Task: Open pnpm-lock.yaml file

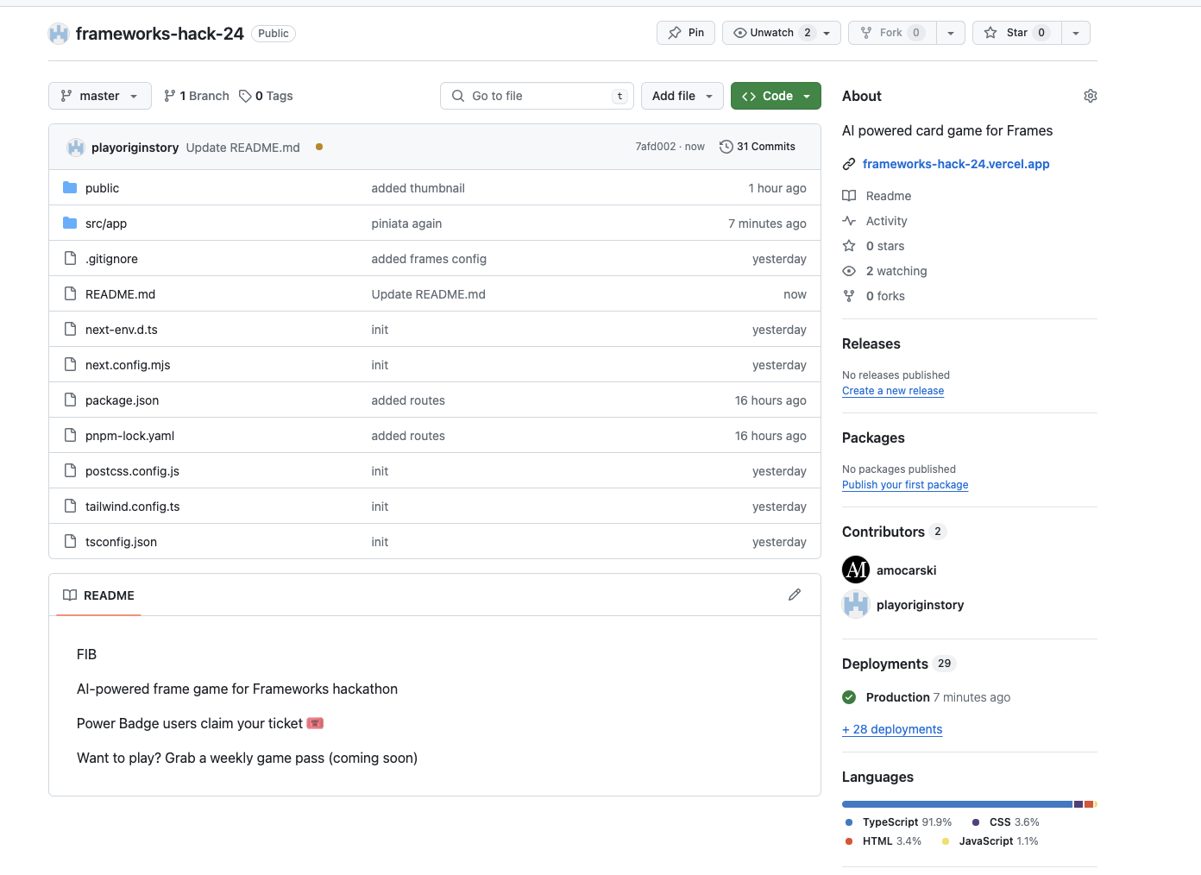Action: [129, 436]
